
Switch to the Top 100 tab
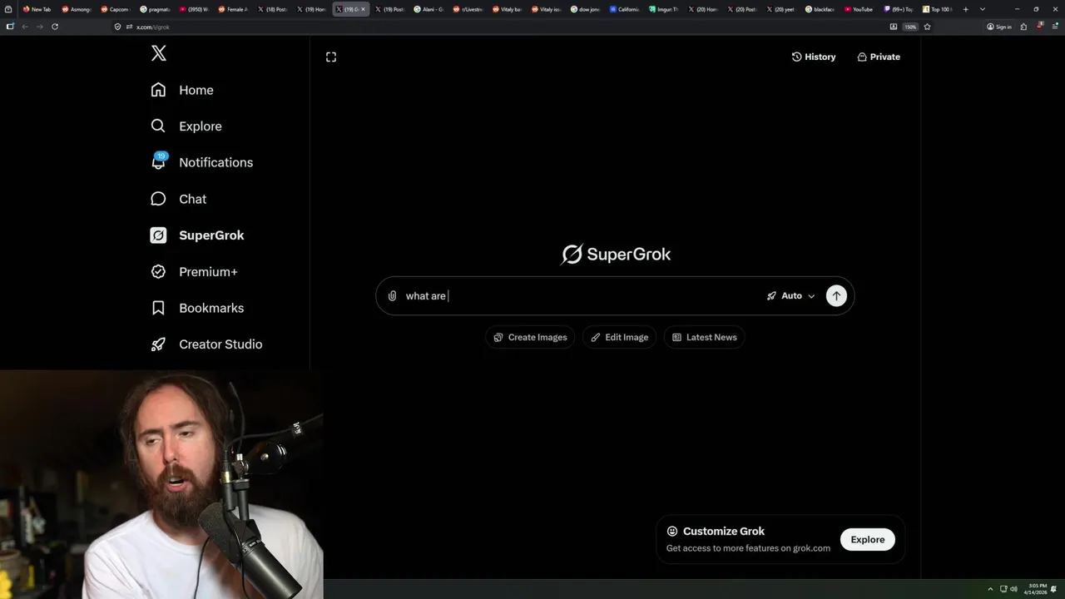click(x=937, y=9)
